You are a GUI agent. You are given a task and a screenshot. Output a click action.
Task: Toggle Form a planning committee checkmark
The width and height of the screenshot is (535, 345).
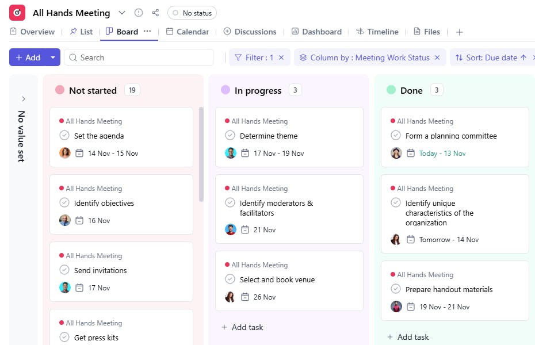click(395, 135)
